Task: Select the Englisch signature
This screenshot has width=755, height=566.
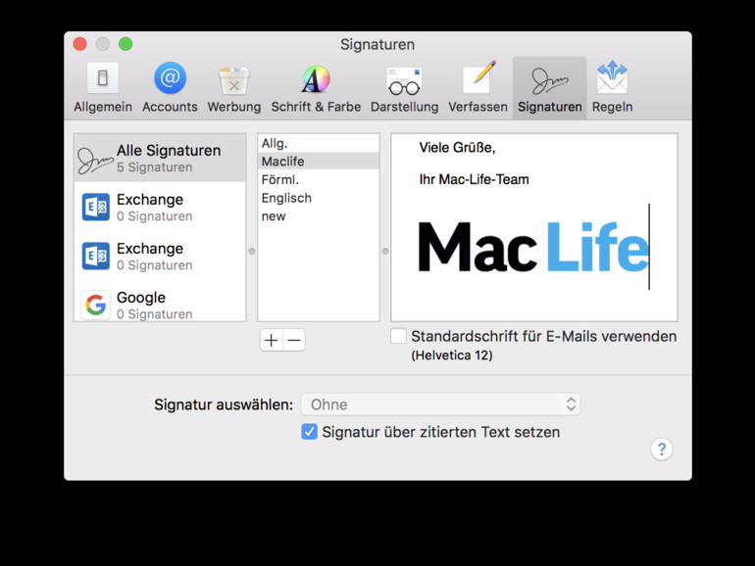Action: pos(319,198)
